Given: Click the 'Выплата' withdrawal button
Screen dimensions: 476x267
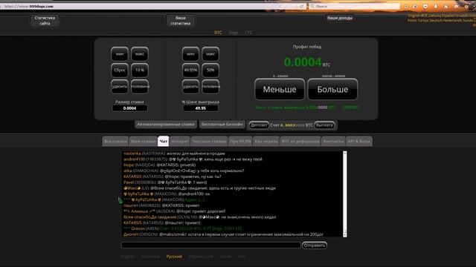Looking at the screenshot, I should click(324, 125).
